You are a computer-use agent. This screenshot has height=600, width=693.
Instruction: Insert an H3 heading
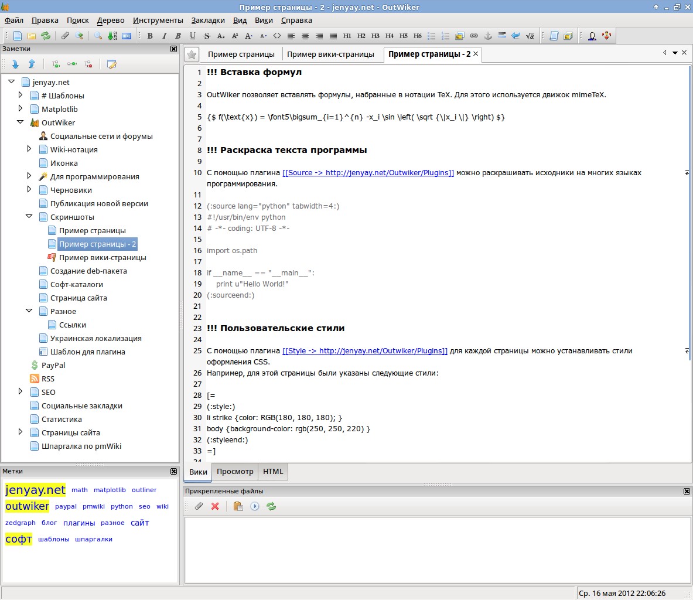coord(375,36)
